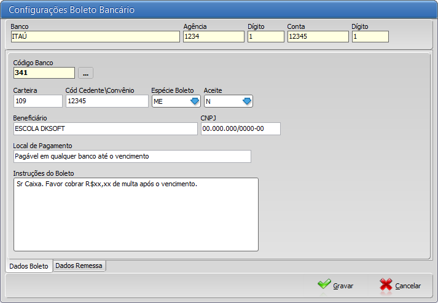
Task: Select the Conta field with 12345
Action: [318, 37]
